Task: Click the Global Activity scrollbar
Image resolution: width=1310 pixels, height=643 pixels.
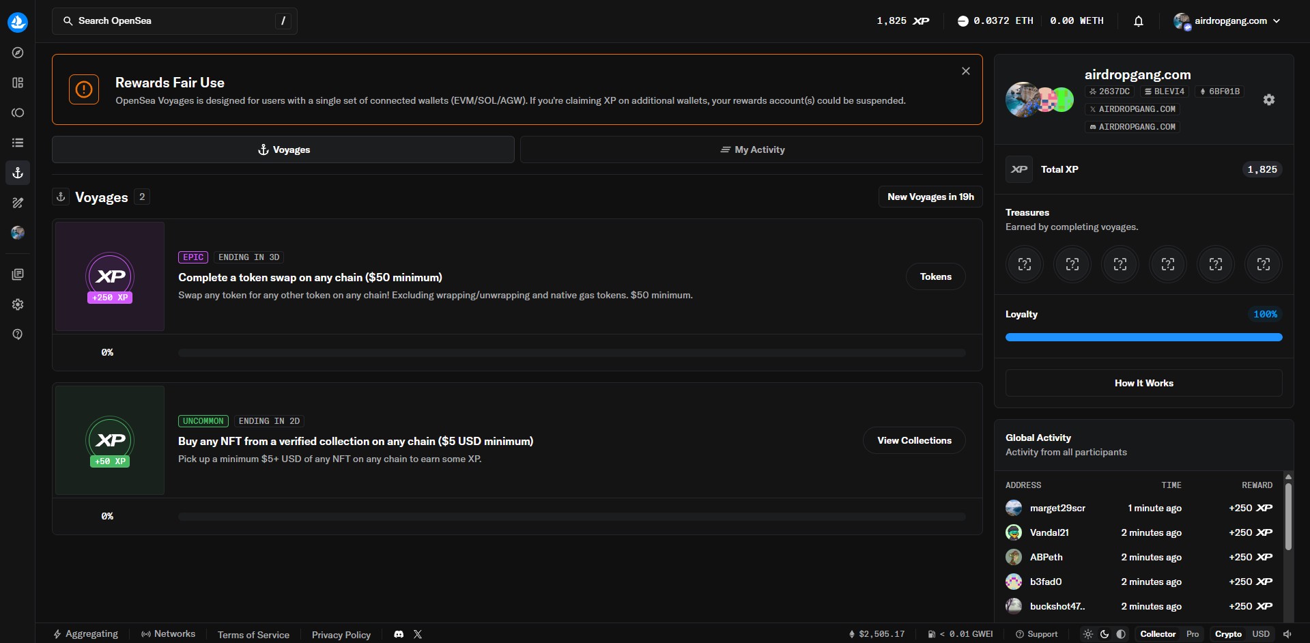Action: [1288, 517]
